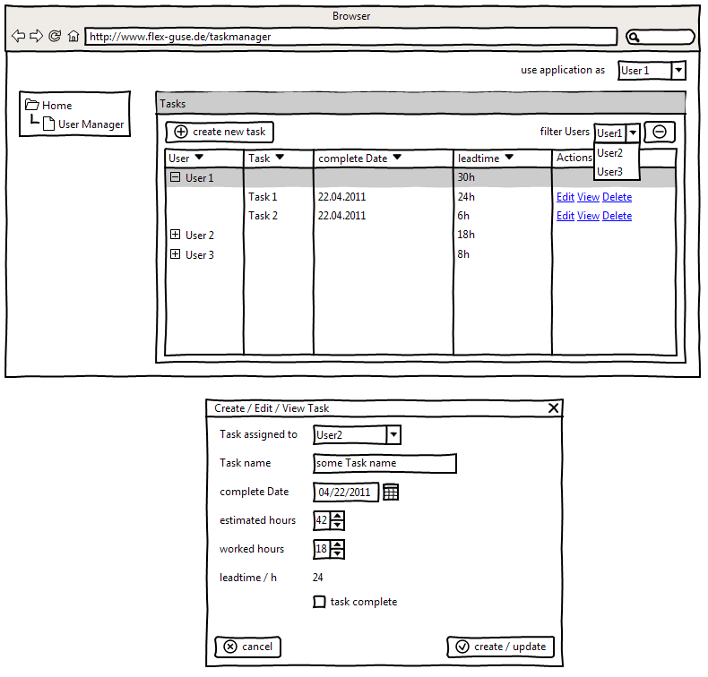The height and width of the screenshot is (677, 708).
Task: Click the browser forward arrow
Action: tap(36, 37)
